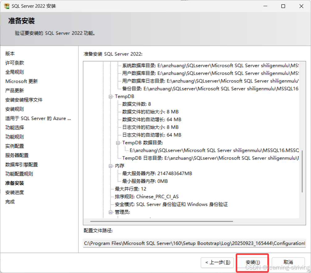
Task: Click the 最大并行度: 12 row
Action: click(131, 189)
